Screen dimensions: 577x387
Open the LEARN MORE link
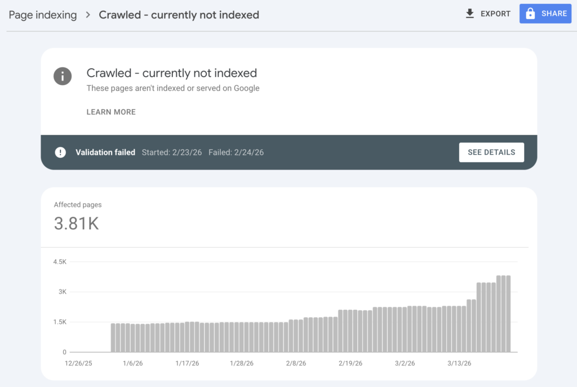coord(111,112)
